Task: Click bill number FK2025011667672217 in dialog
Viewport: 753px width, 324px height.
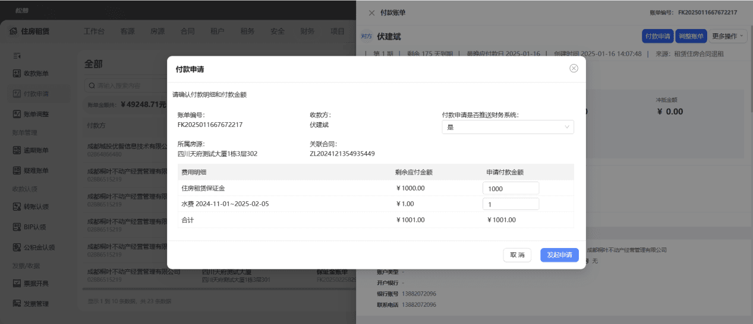Action: click(x=210, y=125)
